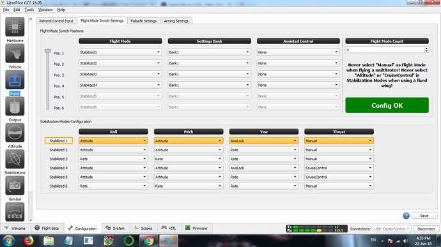Open the Hardware configuration section icon
Image resolution: width=441 pixels, height=247 pixels.
point(15,27)
